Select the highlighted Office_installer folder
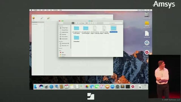Screen dimensions: 181x102 (114, 29)
